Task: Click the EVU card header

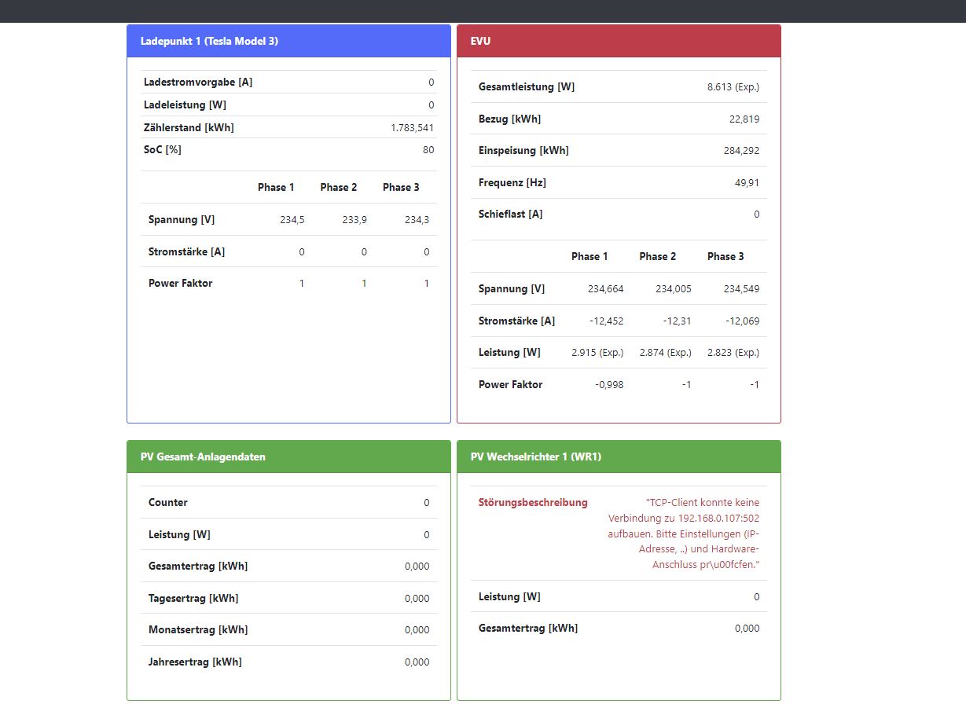Action: click(x=619, y=41)
